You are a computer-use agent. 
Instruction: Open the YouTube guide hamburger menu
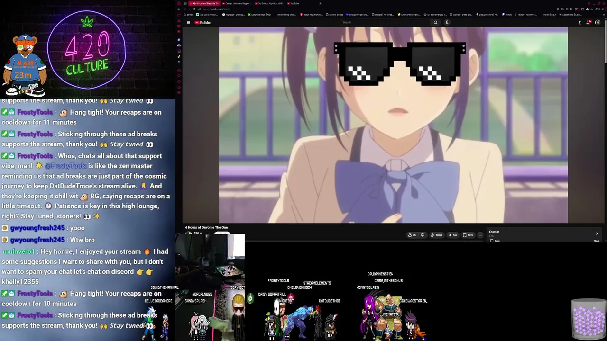pyautogui.click(x=188, y=22)
